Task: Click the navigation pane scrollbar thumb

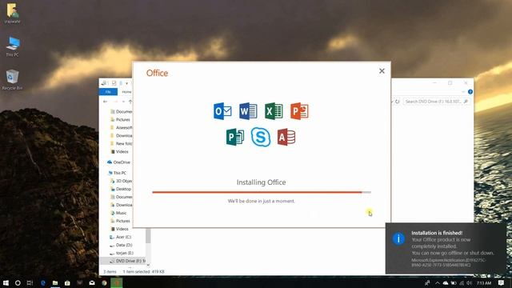Action: pyautogui.click(x=148, y=236)
